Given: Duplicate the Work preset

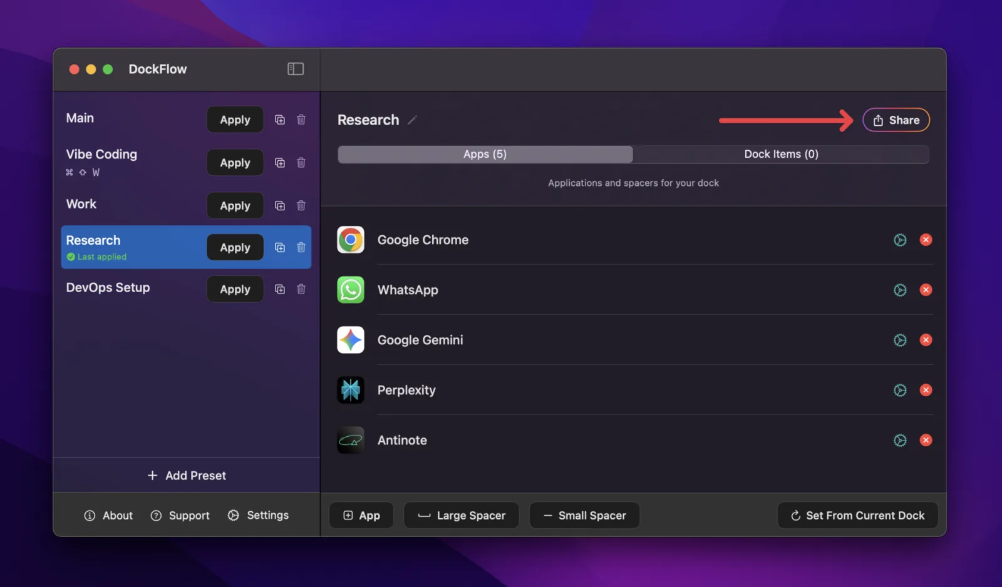Looking at the screenshot, I should tap(280, 206).
